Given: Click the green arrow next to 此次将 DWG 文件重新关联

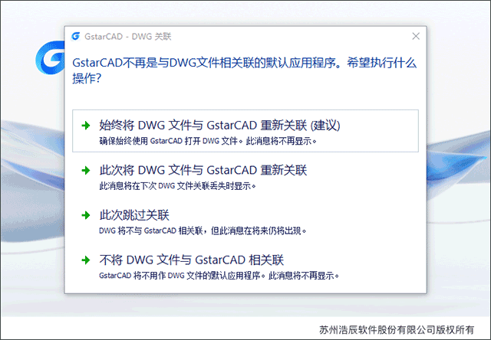Looking at the screenshot, I should coord(85,170).
